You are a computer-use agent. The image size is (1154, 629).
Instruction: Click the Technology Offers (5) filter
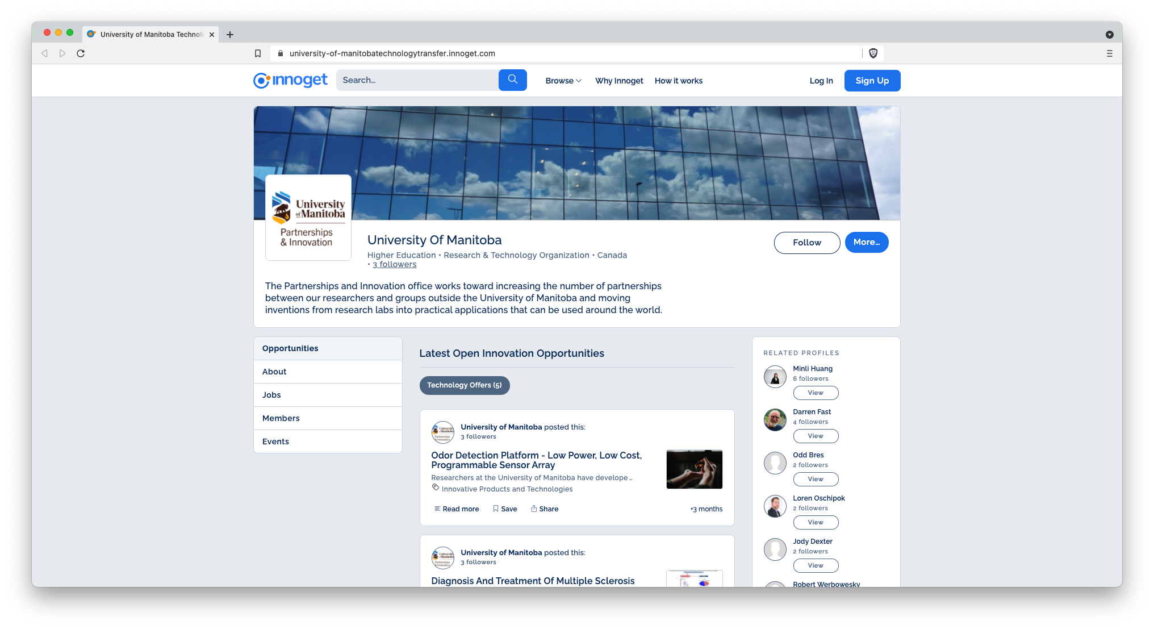point(465,385)
